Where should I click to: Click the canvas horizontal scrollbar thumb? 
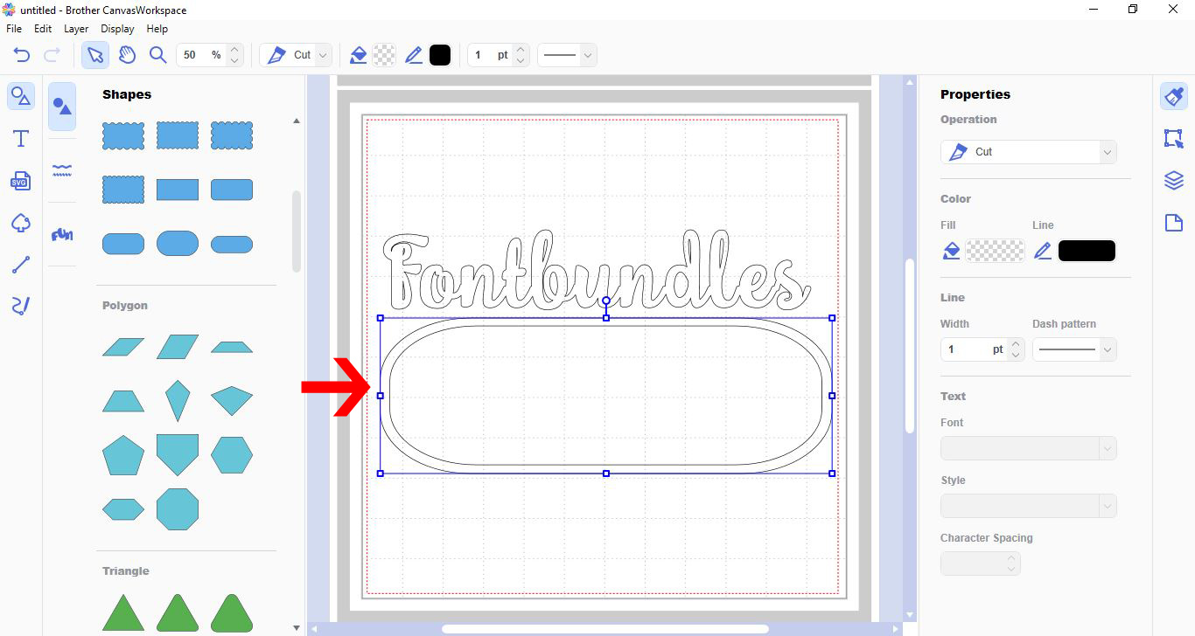click(x=604, y=628)
